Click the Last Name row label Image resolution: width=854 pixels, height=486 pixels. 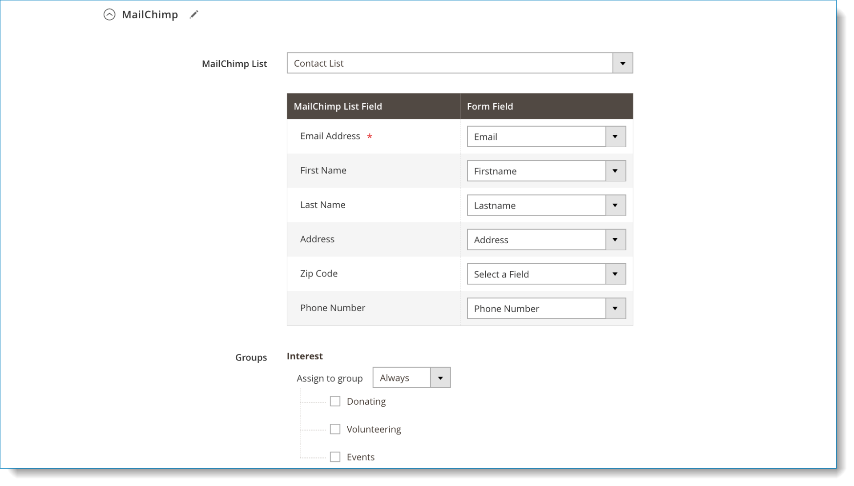(322, 205)
